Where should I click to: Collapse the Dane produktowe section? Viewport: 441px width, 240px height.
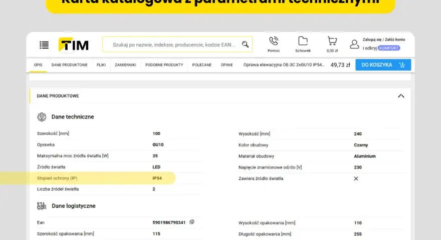401,96
